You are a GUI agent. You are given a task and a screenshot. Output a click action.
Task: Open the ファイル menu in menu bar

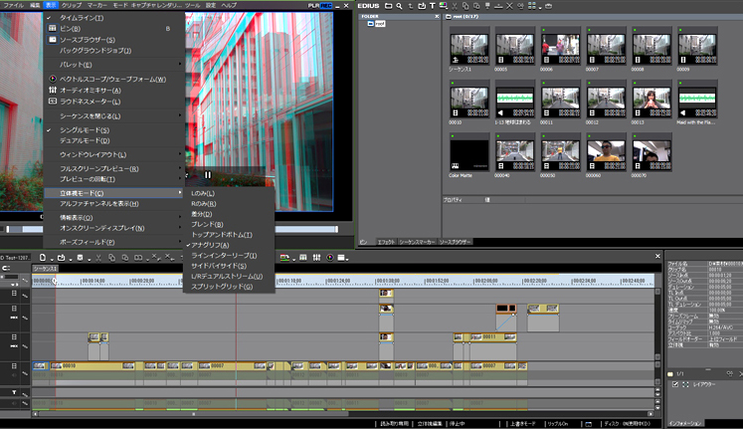point(13,5)
